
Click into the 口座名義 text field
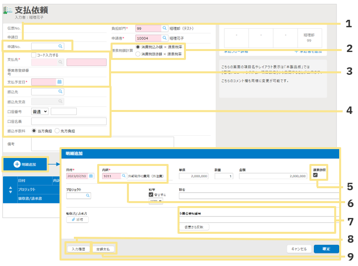click(x=68, y=121)
